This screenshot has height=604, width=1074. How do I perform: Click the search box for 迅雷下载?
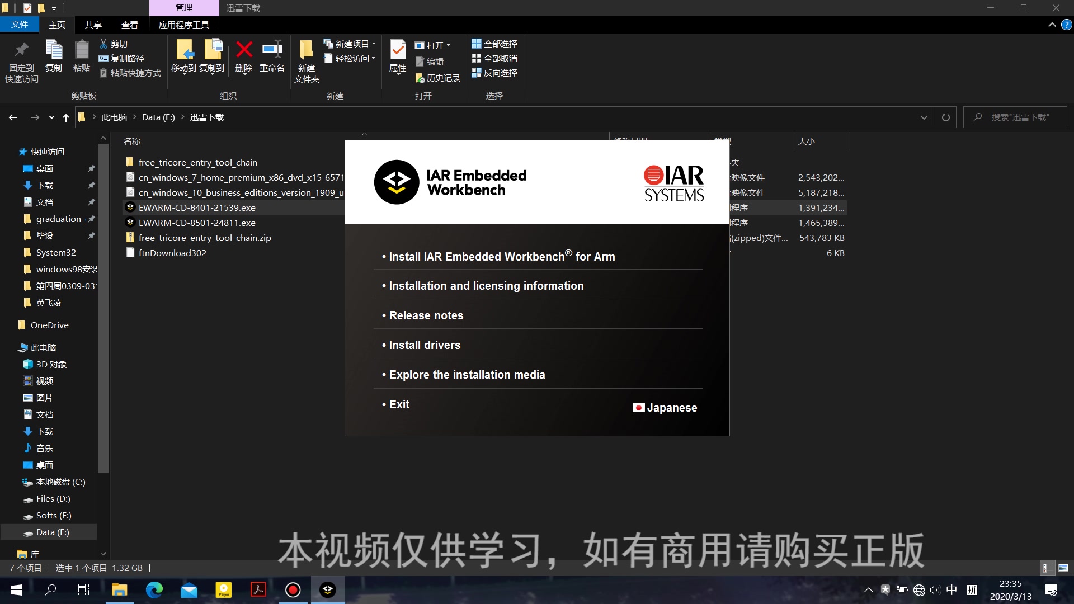[x=1015, y=117]
